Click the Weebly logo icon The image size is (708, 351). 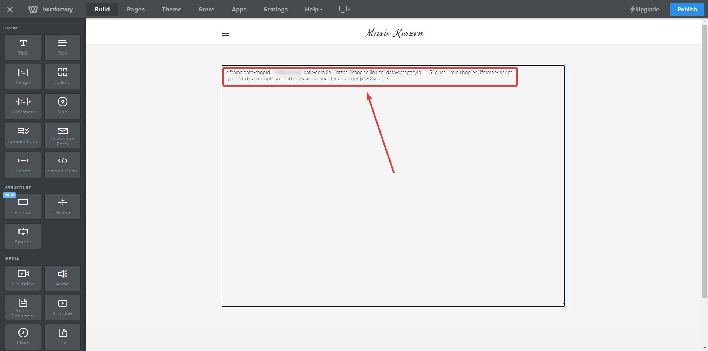[33, 10]
